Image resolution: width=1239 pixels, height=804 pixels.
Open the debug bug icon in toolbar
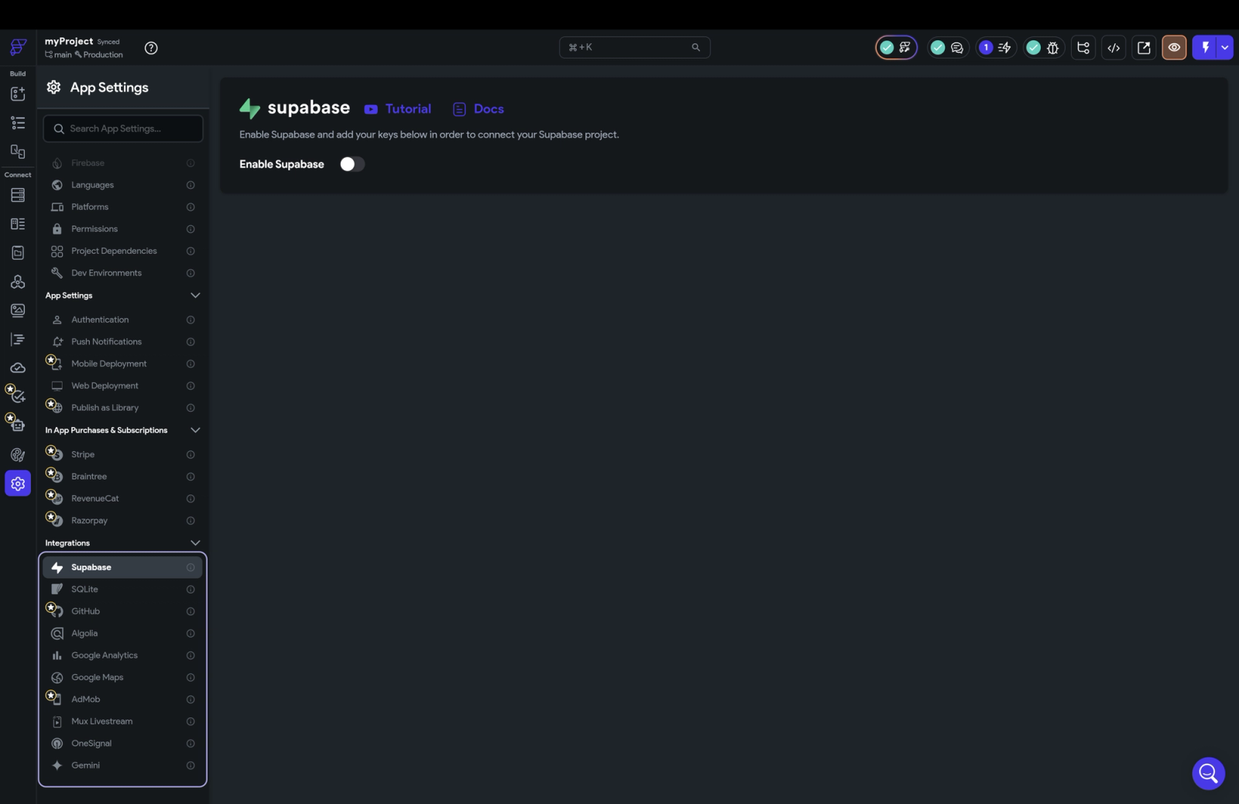click(x=1053, y=48)
